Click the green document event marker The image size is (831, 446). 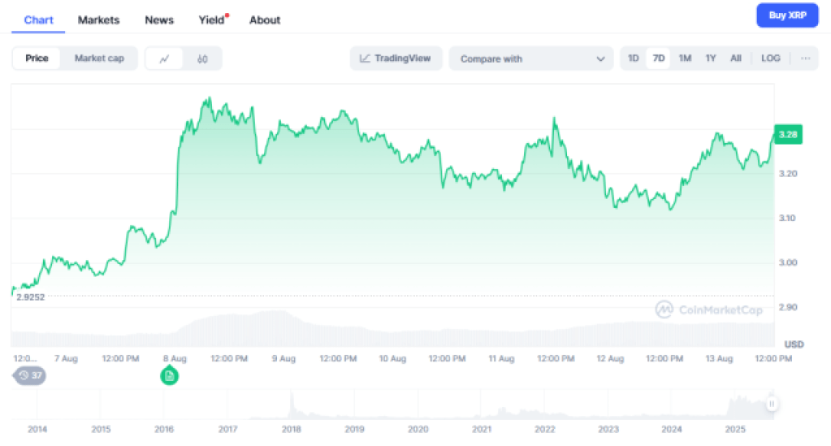[170, 375]
